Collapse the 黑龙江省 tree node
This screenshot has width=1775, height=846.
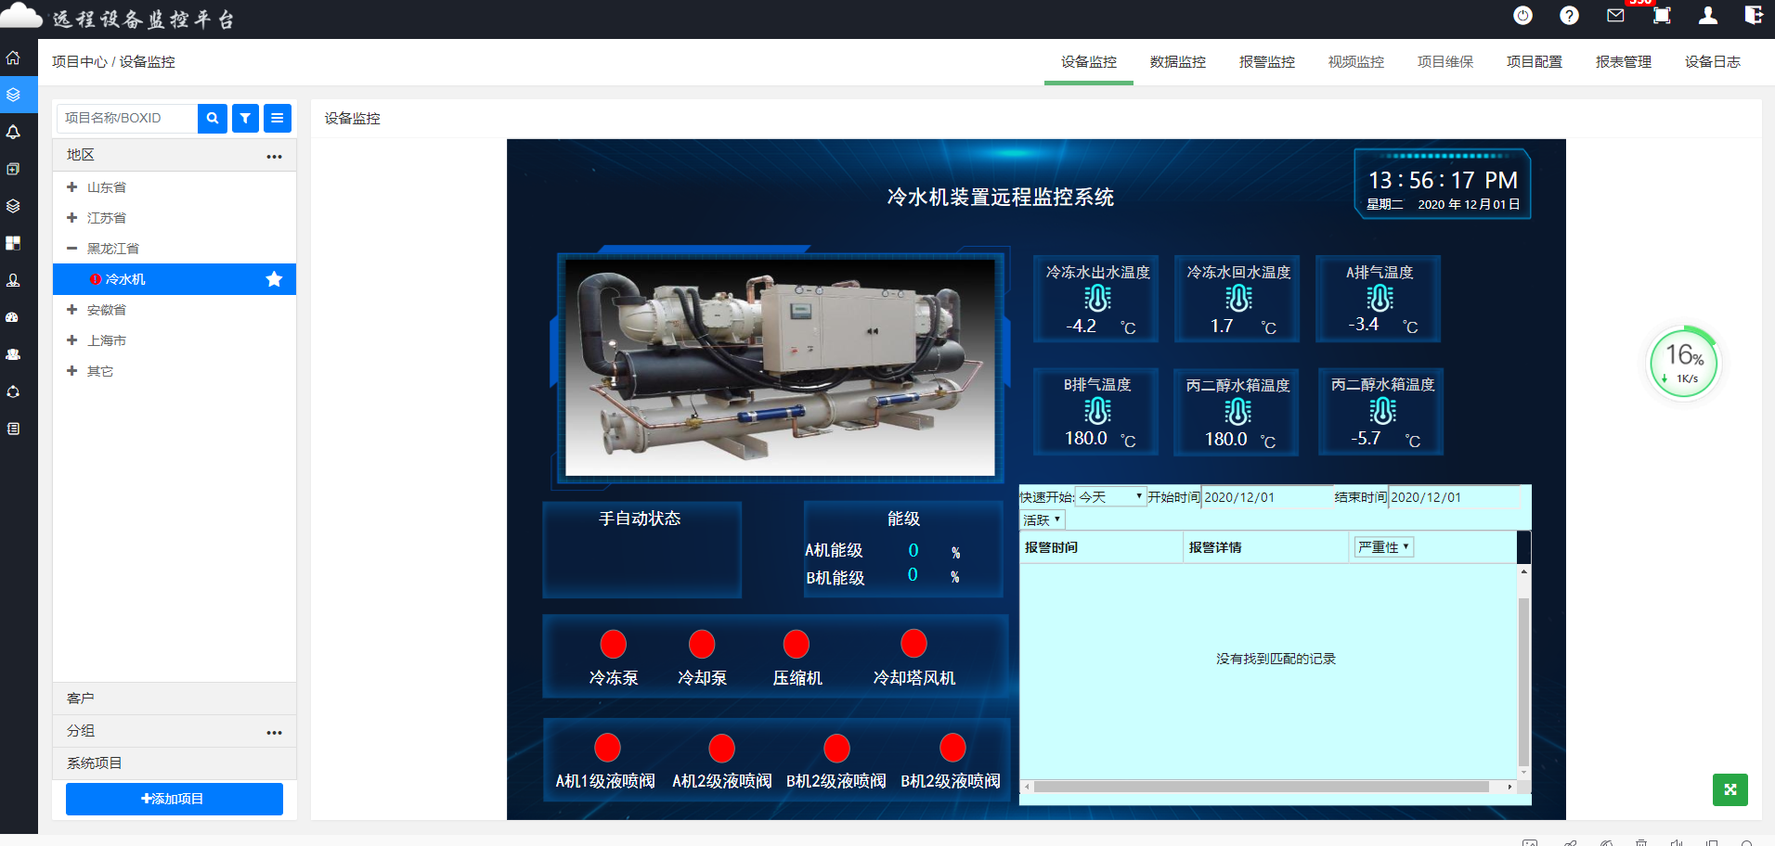tap(71, 249)
